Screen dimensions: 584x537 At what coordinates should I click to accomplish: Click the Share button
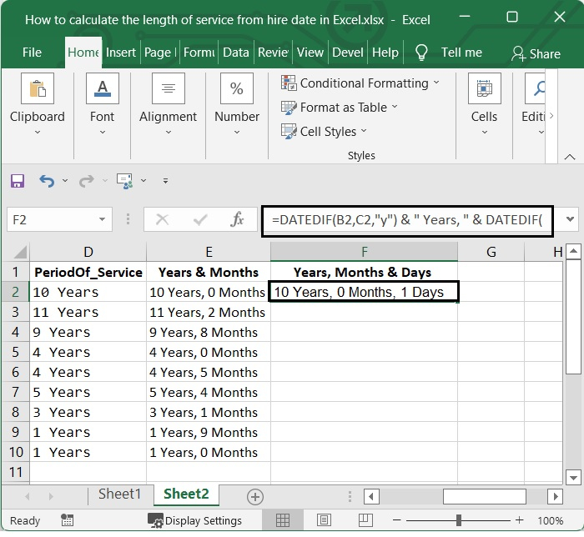coord(536,53)
